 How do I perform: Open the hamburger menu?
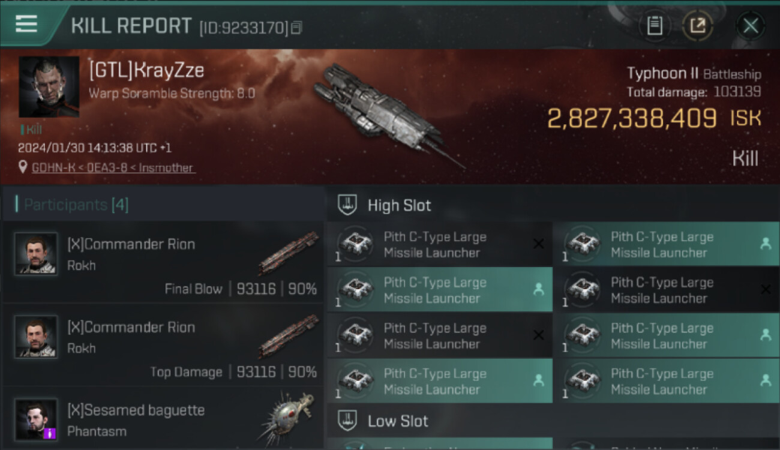26,25
